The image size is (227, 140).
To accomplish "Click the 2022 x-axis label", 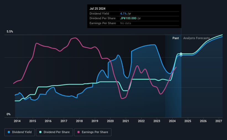I will [141, 121].
